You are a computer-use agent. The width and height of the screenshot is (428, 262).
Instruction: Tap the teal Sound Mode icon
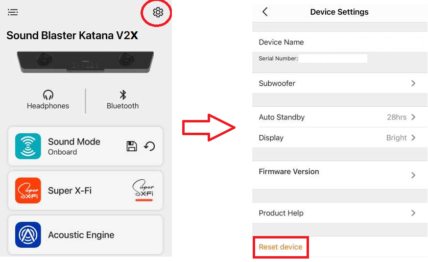point(28,146)
